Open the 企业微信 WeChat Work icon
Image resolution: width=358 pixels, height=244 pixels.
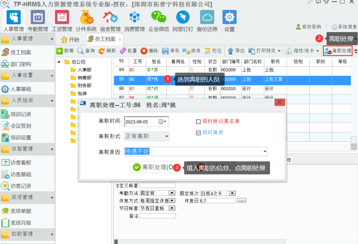[159, 17]
